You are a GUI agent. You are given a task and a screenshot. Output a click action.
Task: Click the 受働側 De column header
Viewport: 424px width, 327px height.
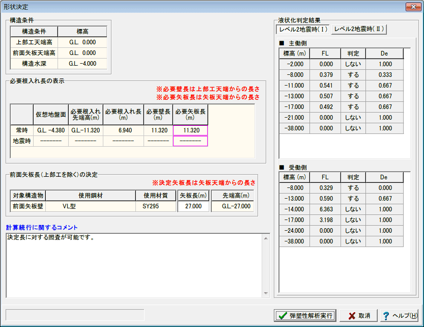click(384, 177)
